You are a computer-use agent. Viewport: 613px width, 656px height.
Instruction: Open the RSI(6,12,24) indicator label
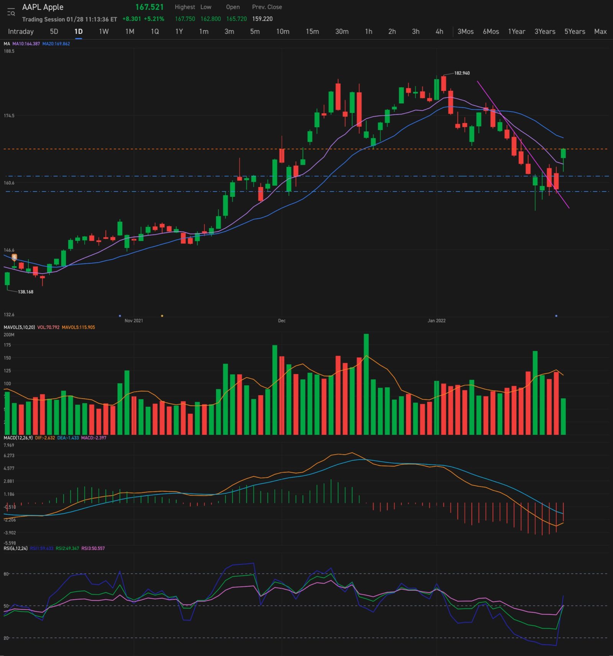pyautogui.click(x=15, y=548)
